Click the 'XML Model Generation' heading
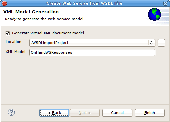Screen dimensions: 170x122 click(x=31, y=12)
